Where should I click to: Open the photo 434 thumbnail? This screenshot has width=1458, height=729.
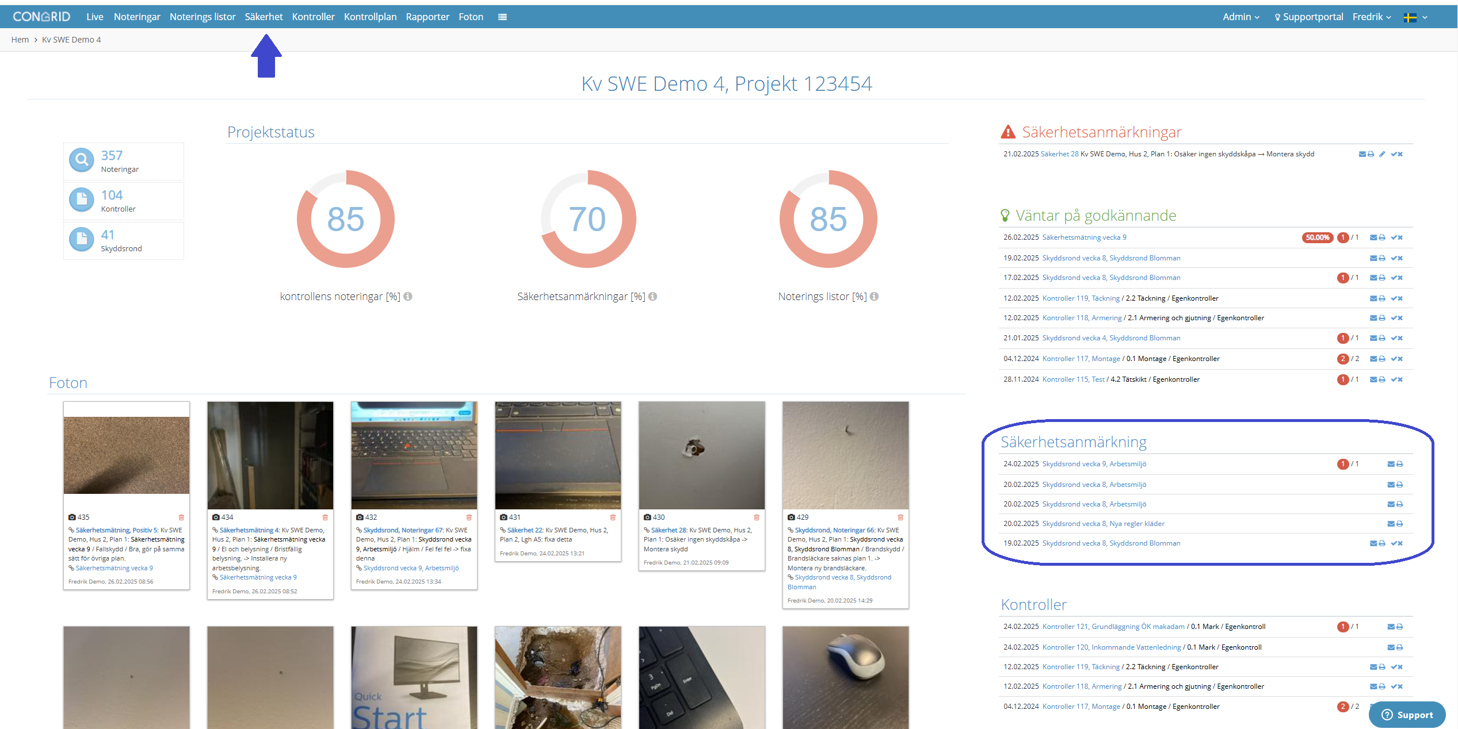270,455
